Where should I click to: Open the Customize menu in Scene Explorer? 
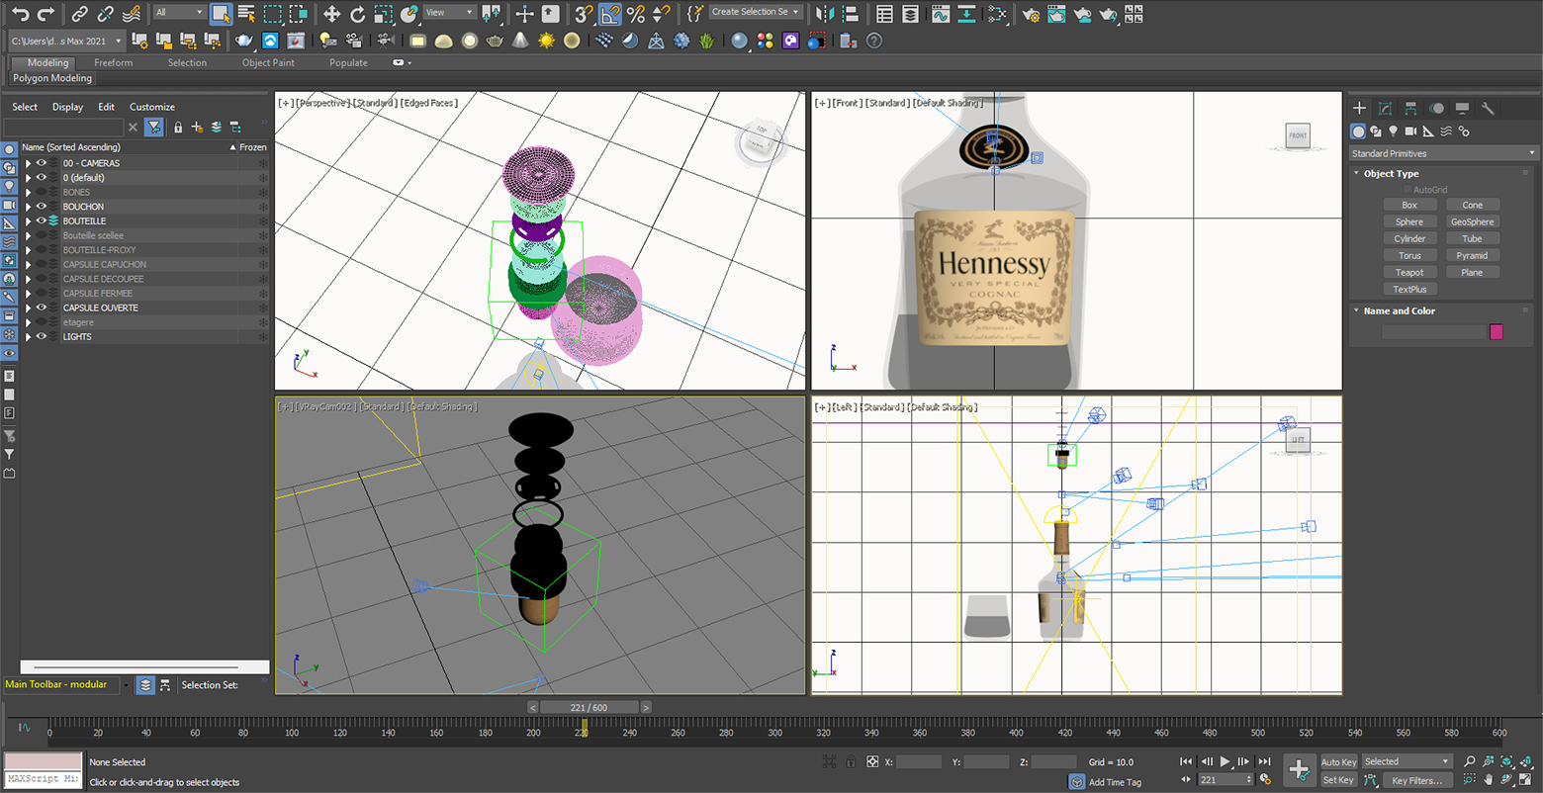click(152, 107)
